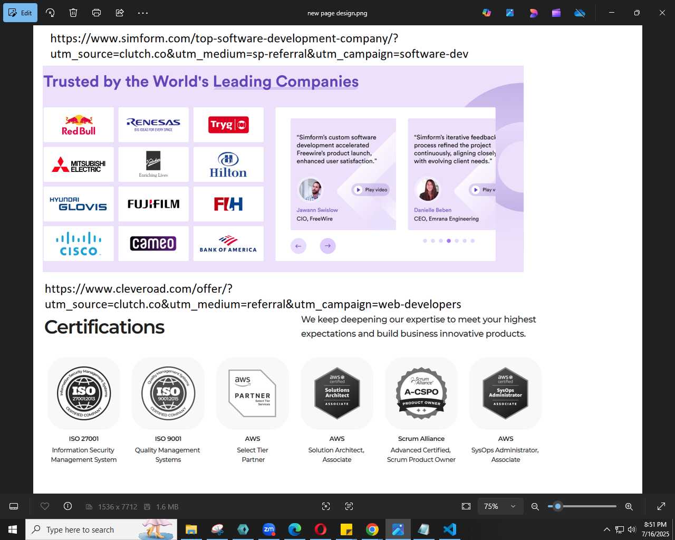Open the Microsoft Designer icon
The height and width of the screenshot is (540, 675).
pos(533,13)
